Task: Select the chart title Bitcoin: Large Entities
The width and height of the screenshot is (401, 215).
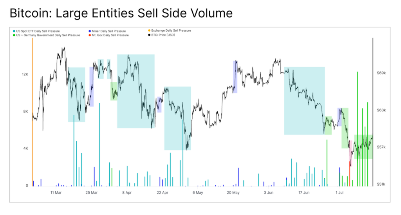Action: click(x=121, y=13)
